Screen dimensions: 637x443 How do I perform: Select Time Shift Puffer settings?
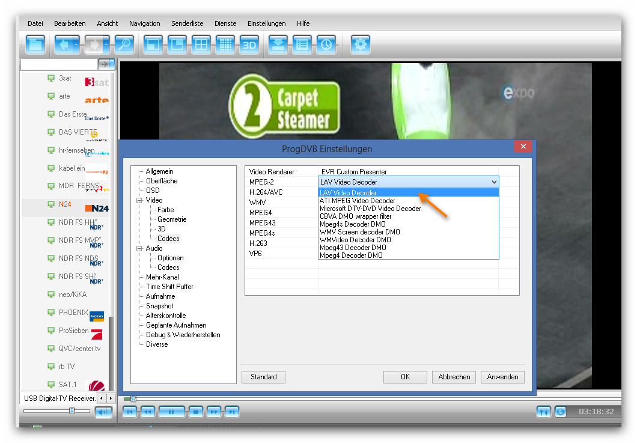[x=169, y=287]
